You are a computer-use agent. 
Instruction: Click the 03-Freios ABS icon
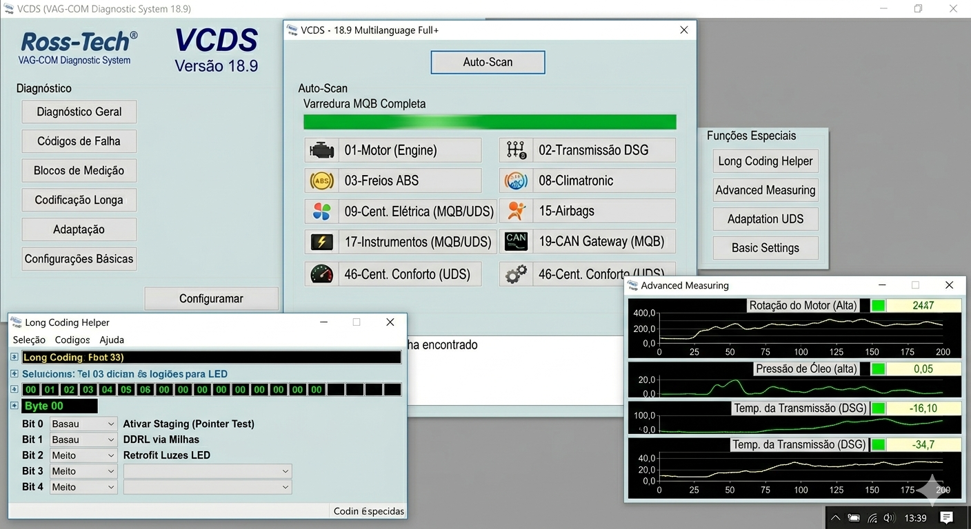321,180
